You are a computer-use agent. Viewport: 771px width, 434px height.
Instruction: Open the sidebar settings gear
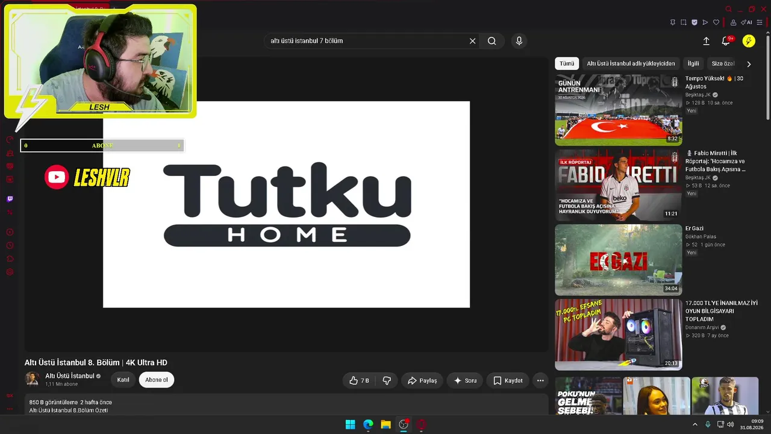pyautogui.click(x=10, y=272)
